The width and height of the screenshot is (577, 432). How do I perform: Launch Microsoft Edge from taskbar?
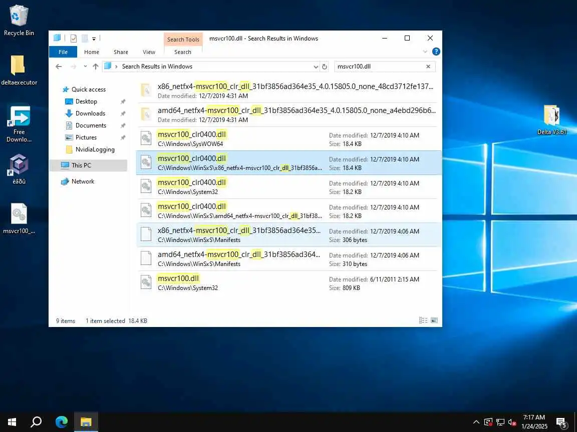[62, 421]
